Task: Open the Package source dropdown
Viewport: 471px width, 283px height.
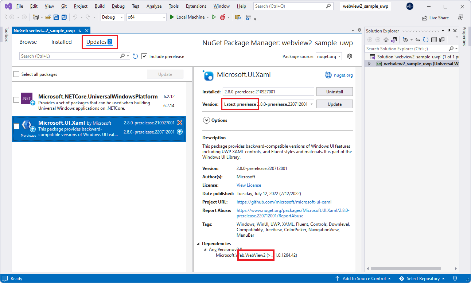Action: (x=328, y=56)
